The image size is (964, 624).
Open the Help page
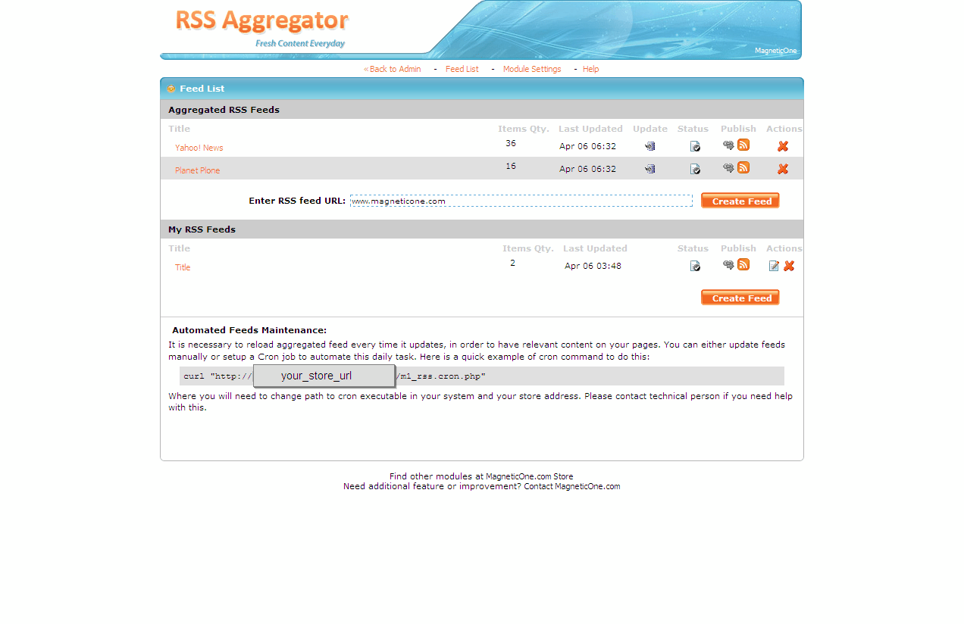pyautogui.click(x=590, y=69)
